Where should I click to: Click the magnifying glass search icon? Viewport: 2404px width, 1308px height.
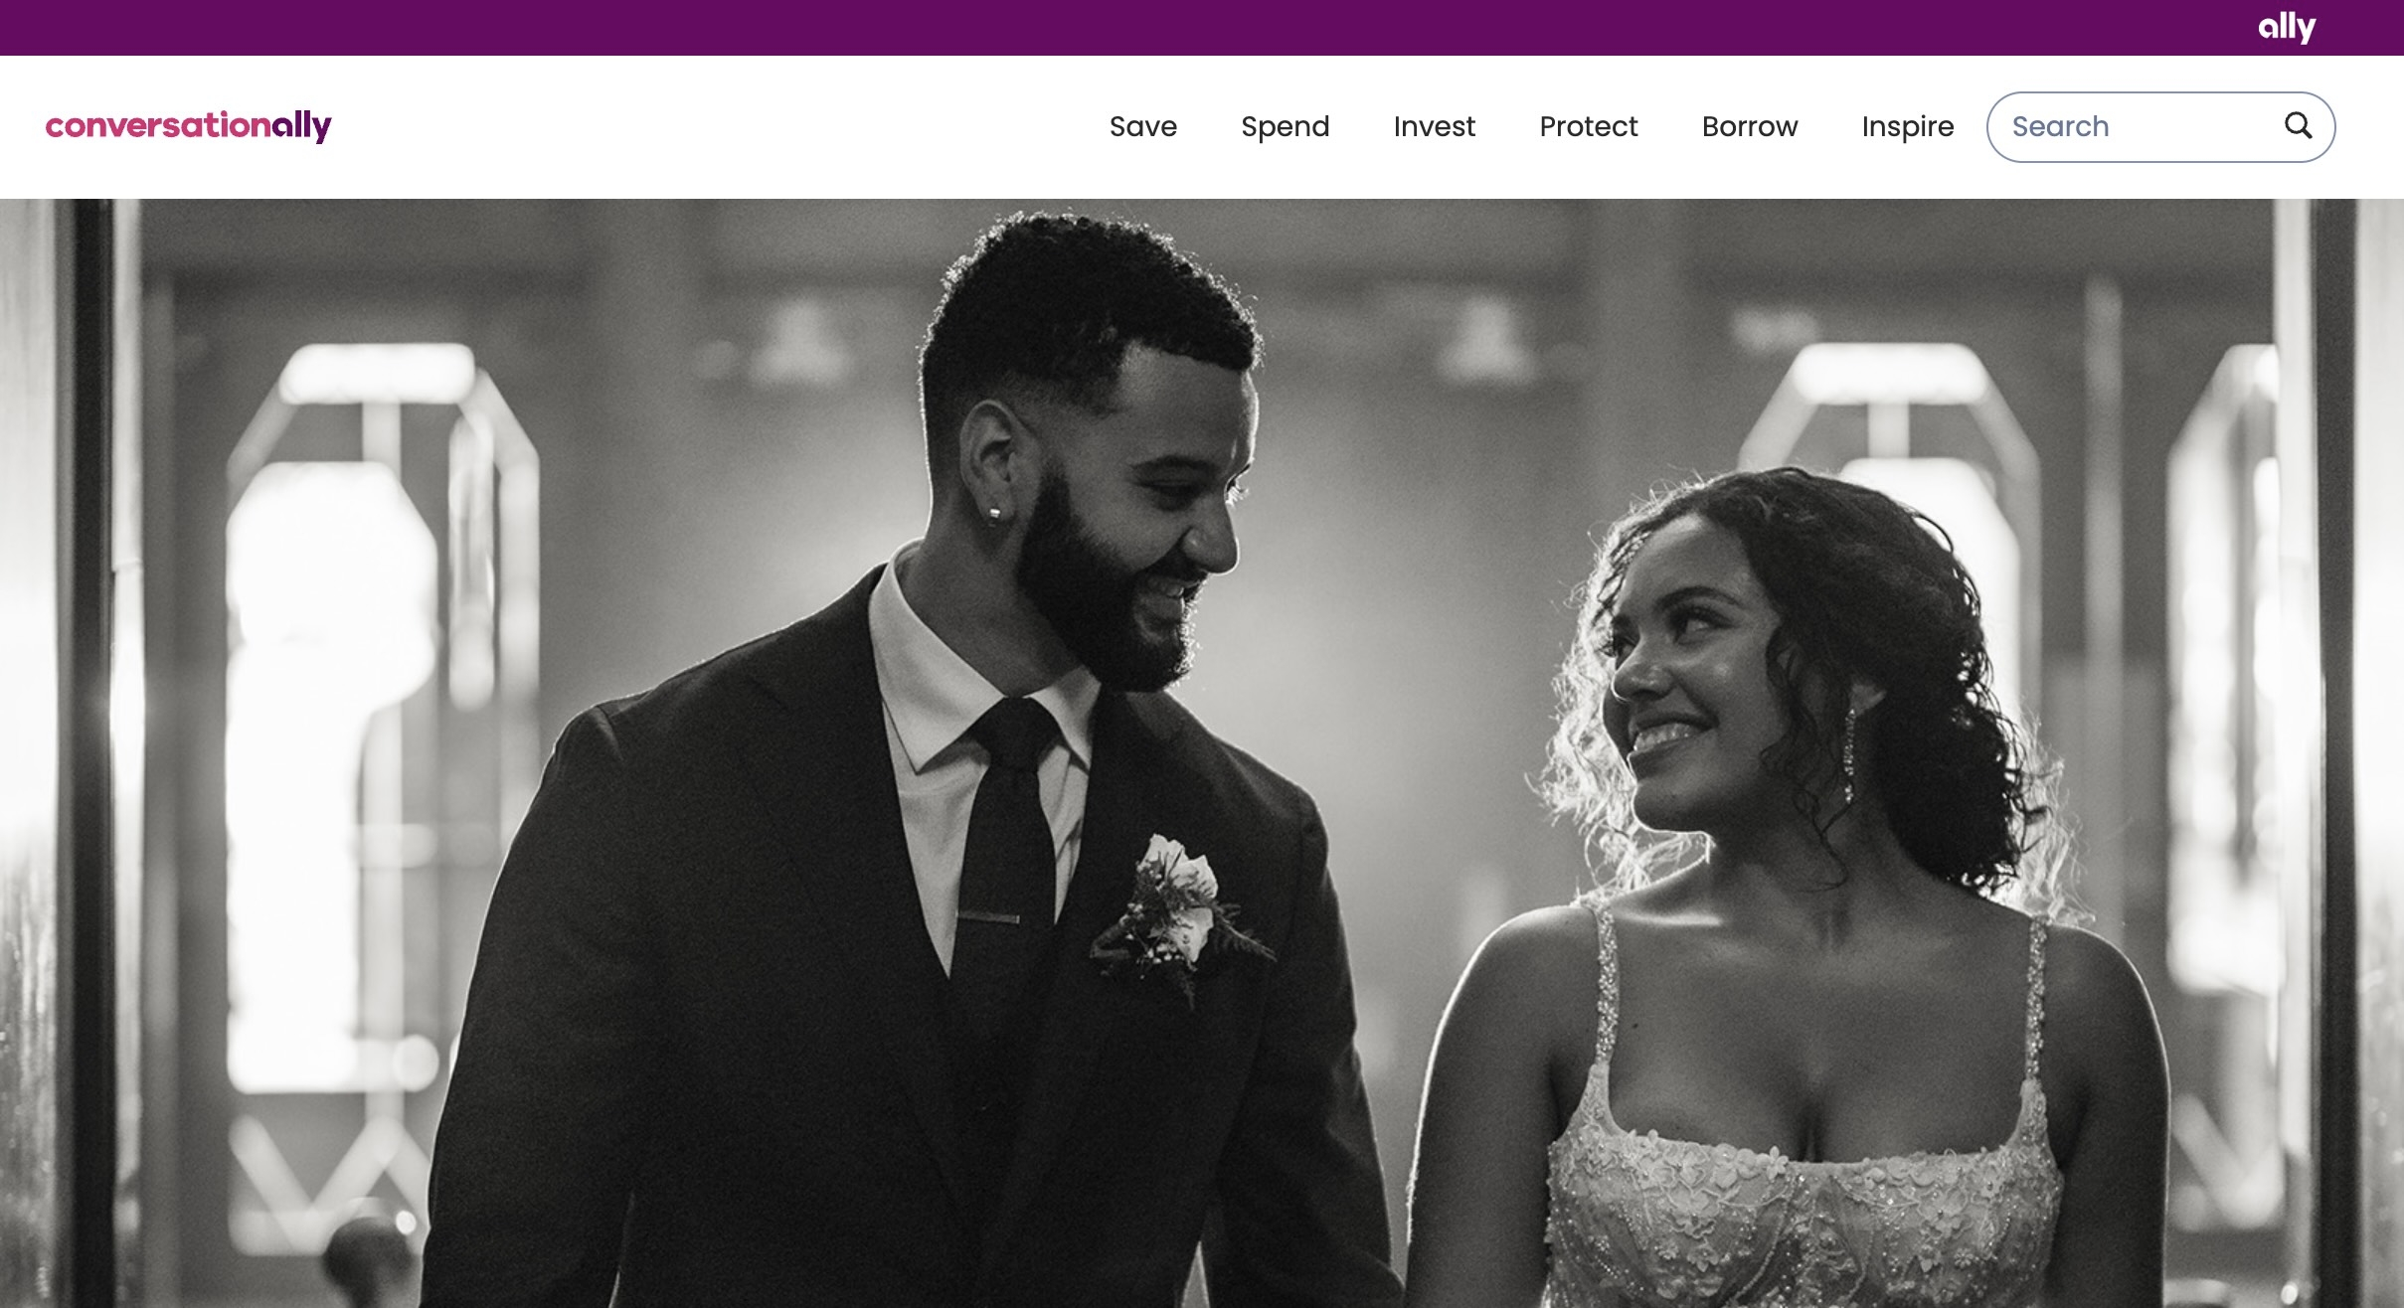click(2298, 125)
